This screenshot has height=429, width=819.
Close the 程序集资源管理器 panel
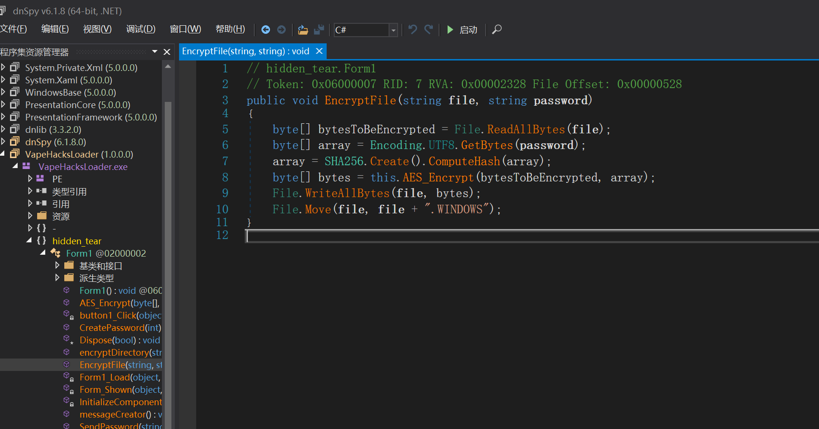tap(167, 51)
